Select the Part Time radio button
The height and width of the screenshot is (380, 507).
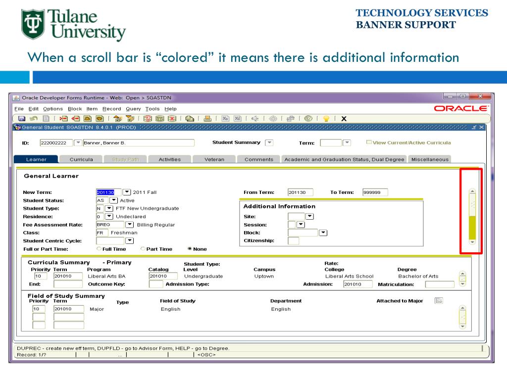tap(143, 249)
